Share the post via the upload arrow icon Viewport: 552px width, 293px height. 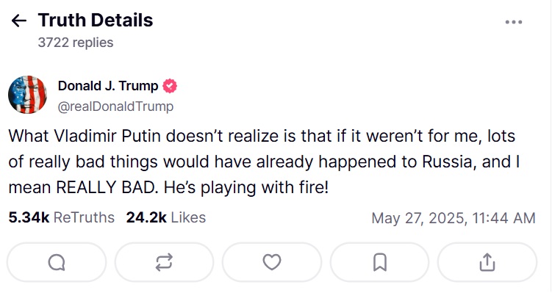[x=487, y=262]
